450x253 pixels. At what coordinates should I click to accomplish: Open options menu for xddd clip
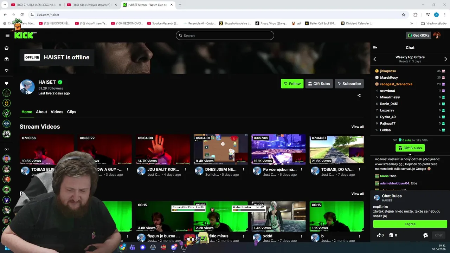click(x=301, y=236)
